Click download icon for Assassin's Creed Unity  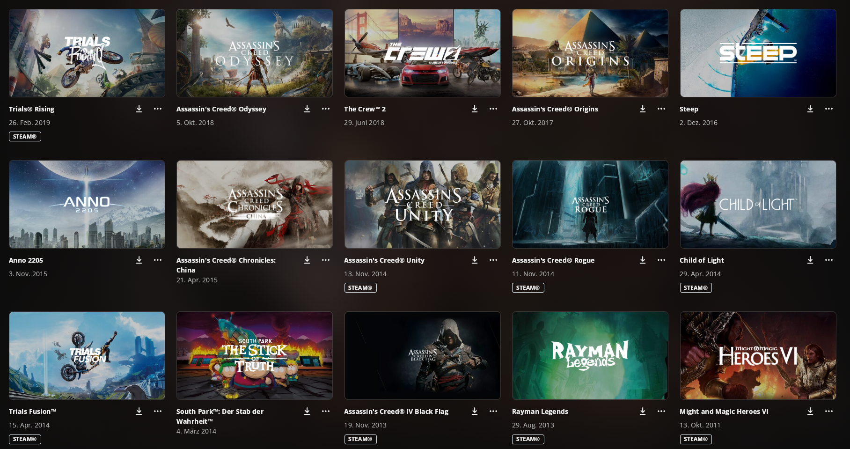point(475,260)
